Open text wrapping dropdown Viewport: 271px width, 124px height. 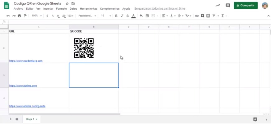(x=180, y=16)
